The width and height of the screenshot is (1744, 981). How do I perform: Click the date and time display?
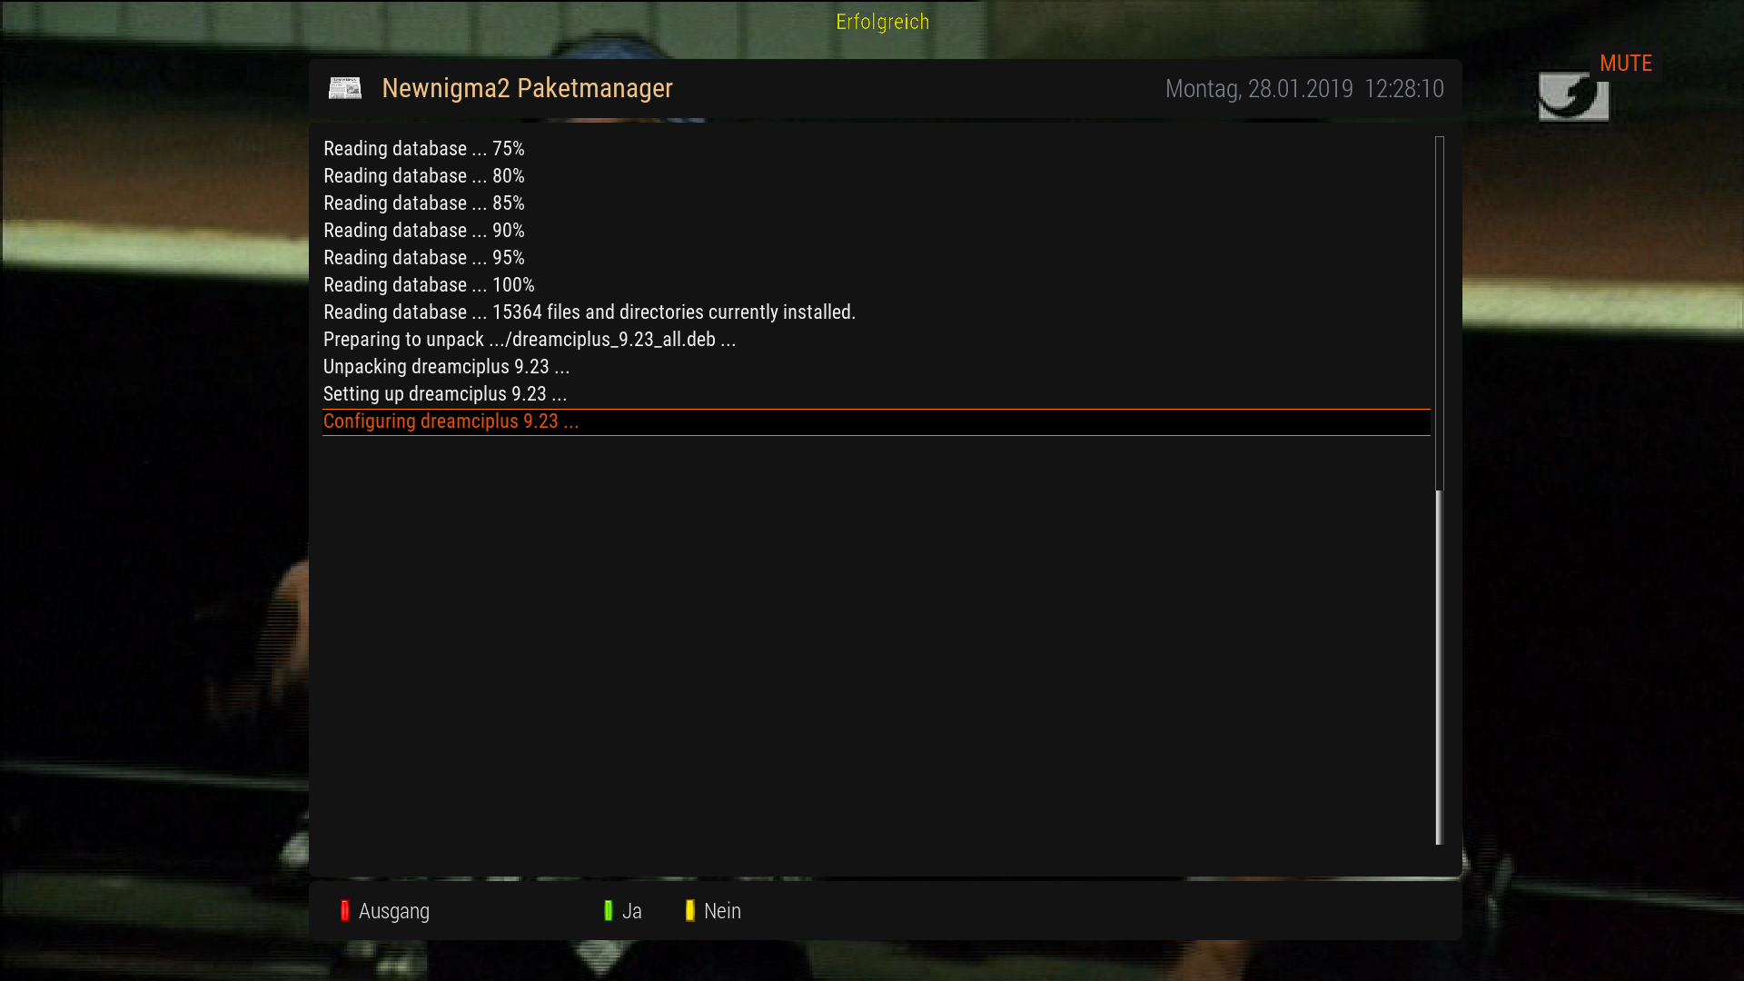pyautogui.click(x=1304, y=89)
